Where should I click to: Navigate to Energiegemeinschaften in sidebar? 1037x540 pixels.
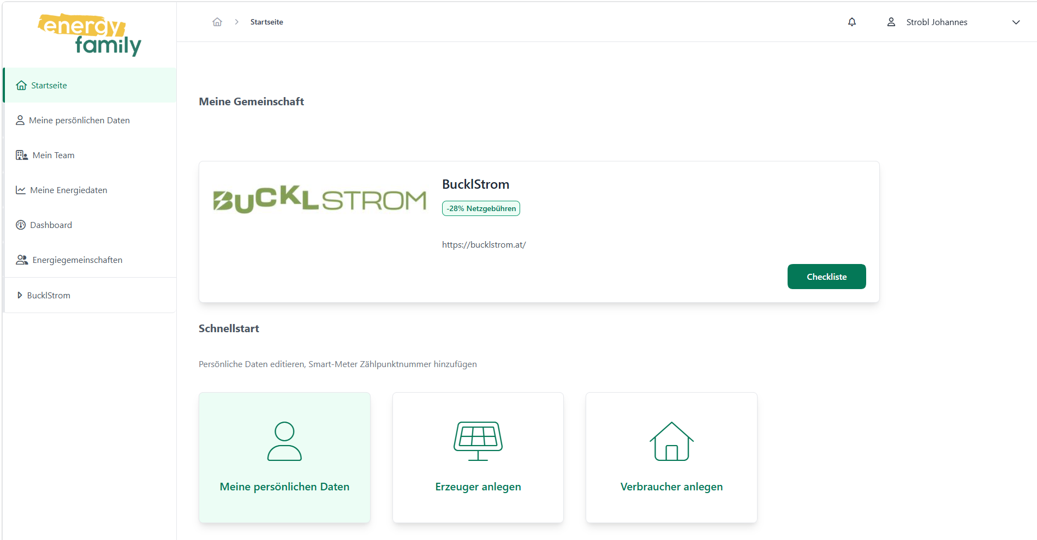tap(90, 260)
